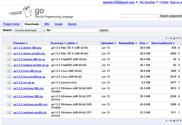Open go1.0.2.windows-amd64.zip file link
This screenshot has height=125, width=182.
pos(30,112)
